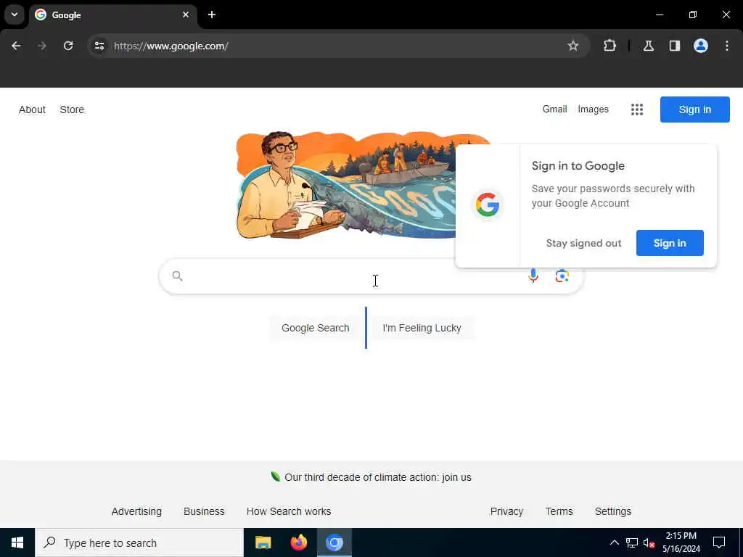Click I'm Feeling Lucky button
Screen dimensions: 743x557
[x=422, y=328]
